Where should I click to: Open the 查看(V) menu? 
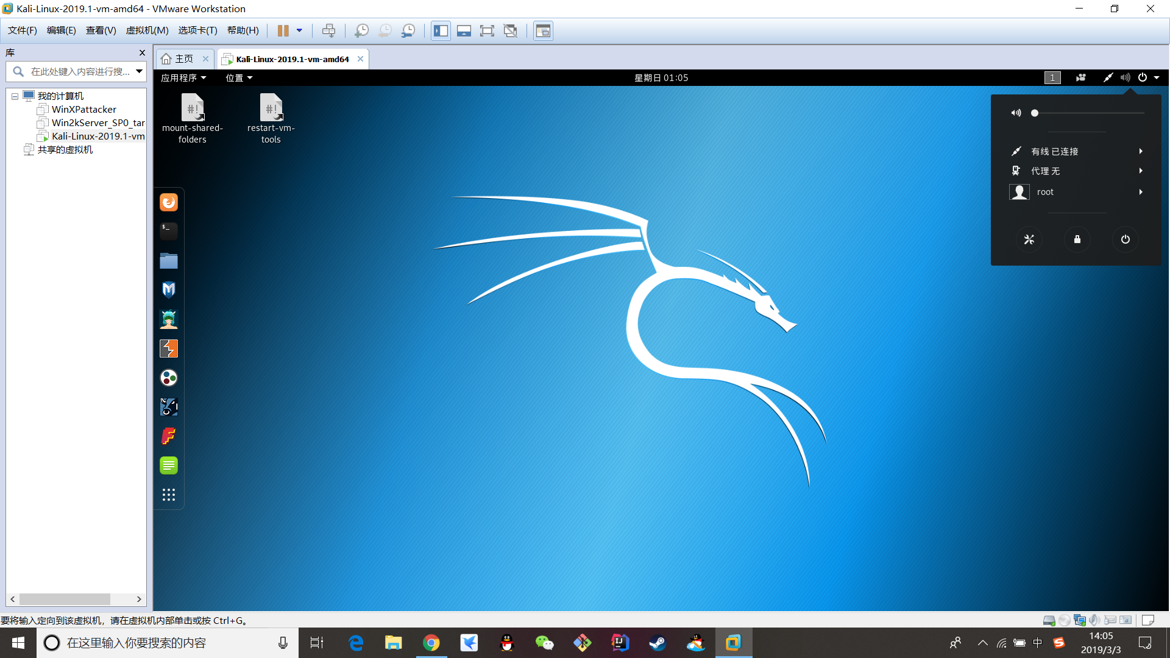(x=101, y=30)
